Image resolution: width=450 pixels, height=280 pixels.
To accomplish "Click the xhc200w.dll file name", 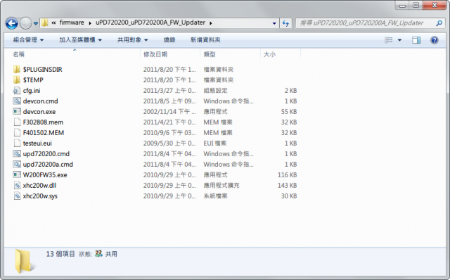I will pos(39,186).
